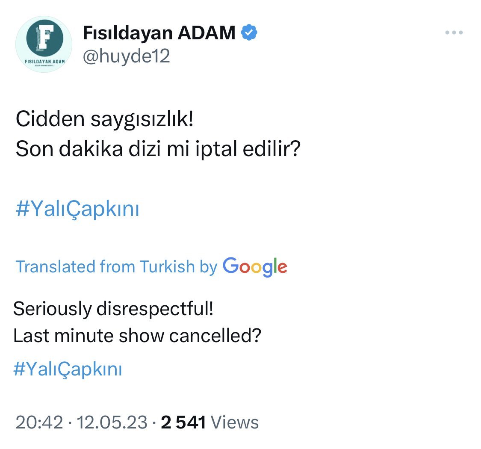Open the #YalıÇapkını hashtag in the Turkish tweet
Image resolution: width=481 pixels, height=449 pixels.
click(77, 210)
